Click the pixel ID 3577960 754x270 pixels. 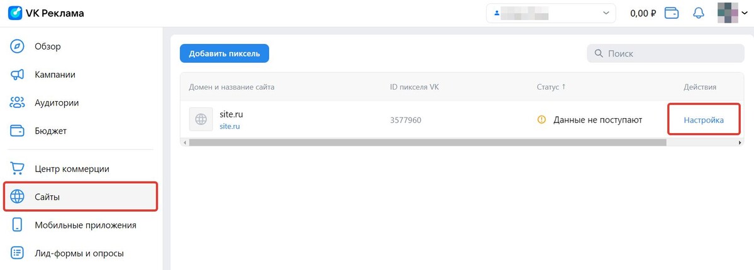coord(406,120)
